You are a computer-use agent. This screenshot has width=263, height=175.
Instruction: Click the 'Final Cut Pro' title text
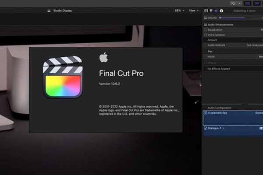pos(121,73)
